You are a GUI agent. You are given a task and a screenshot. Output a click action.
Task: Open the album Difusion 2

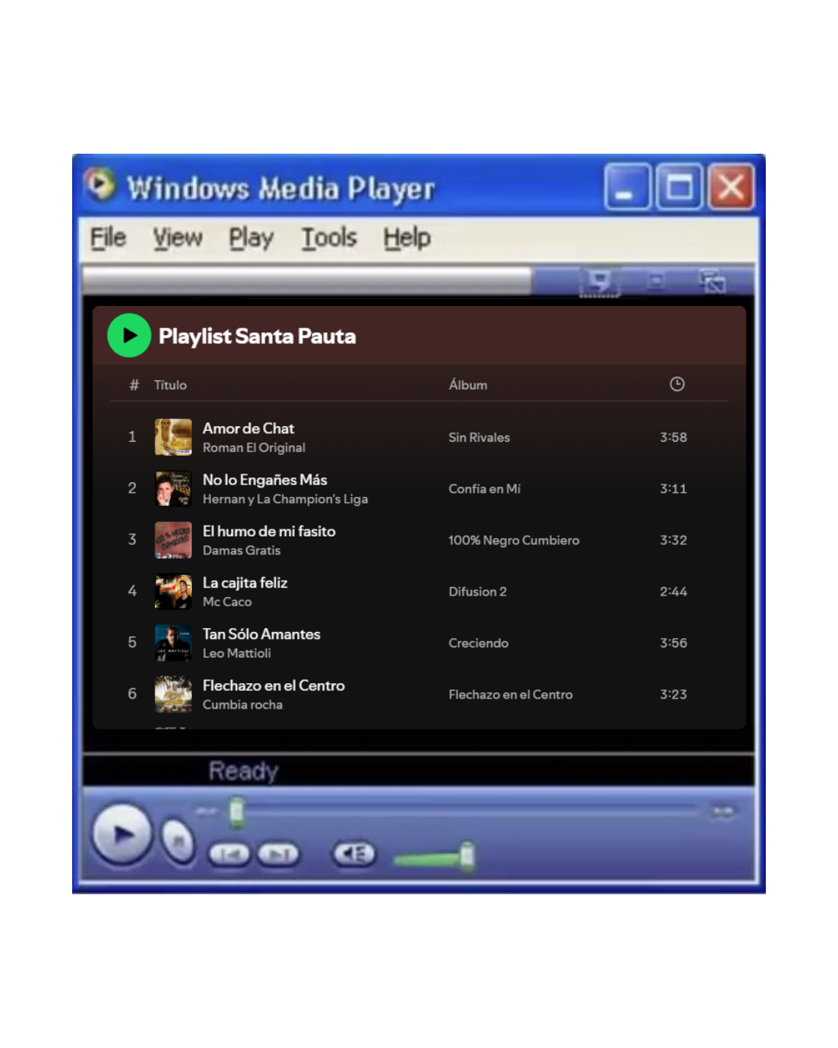tap(477, 592)
